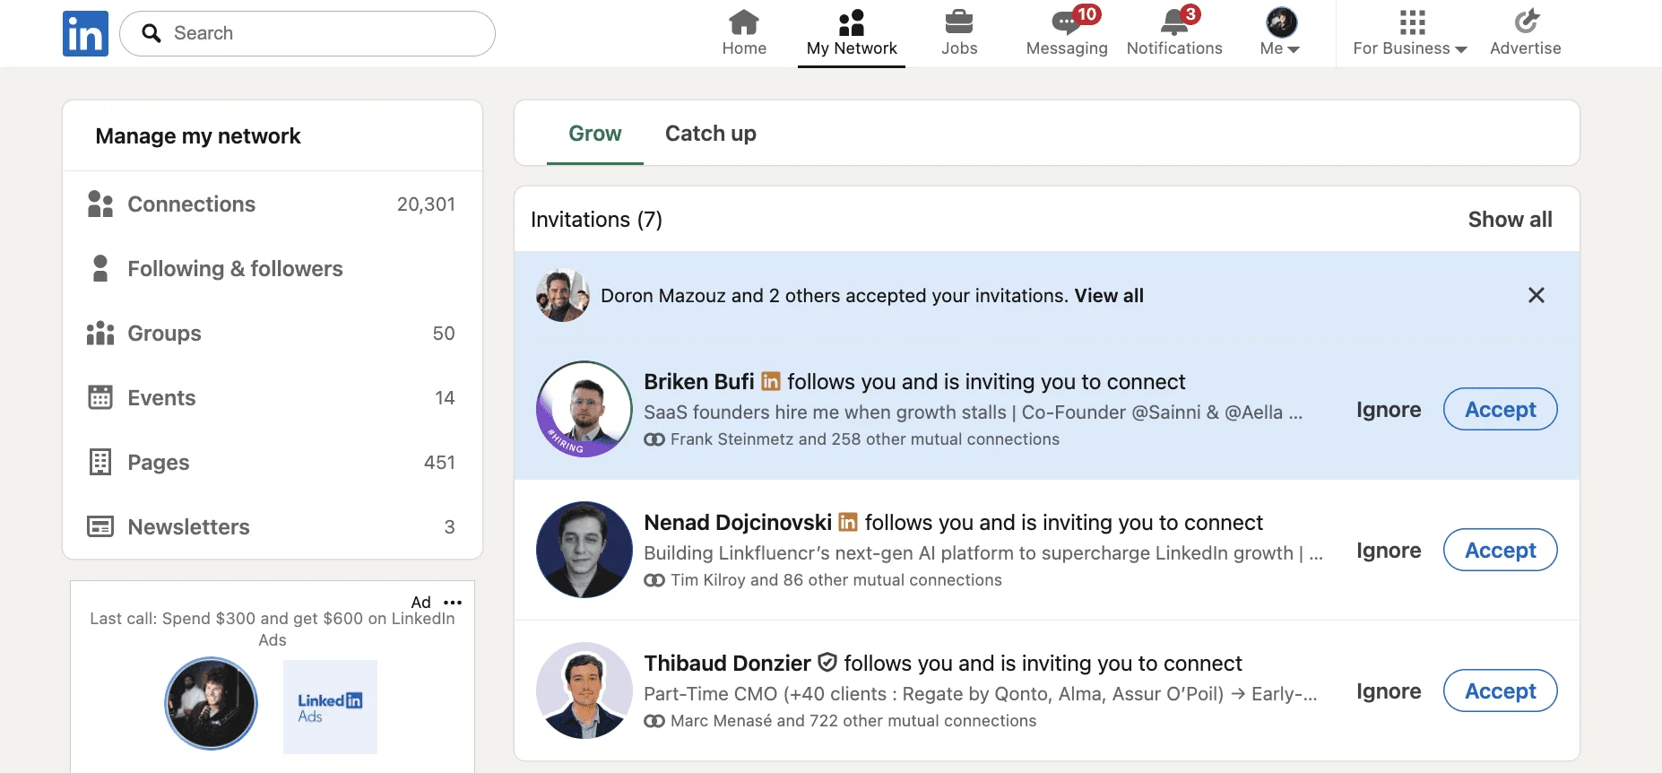Screen dimensions: 1662x773
Task: Show all invitations
Action: click(x=1510, y=220)
